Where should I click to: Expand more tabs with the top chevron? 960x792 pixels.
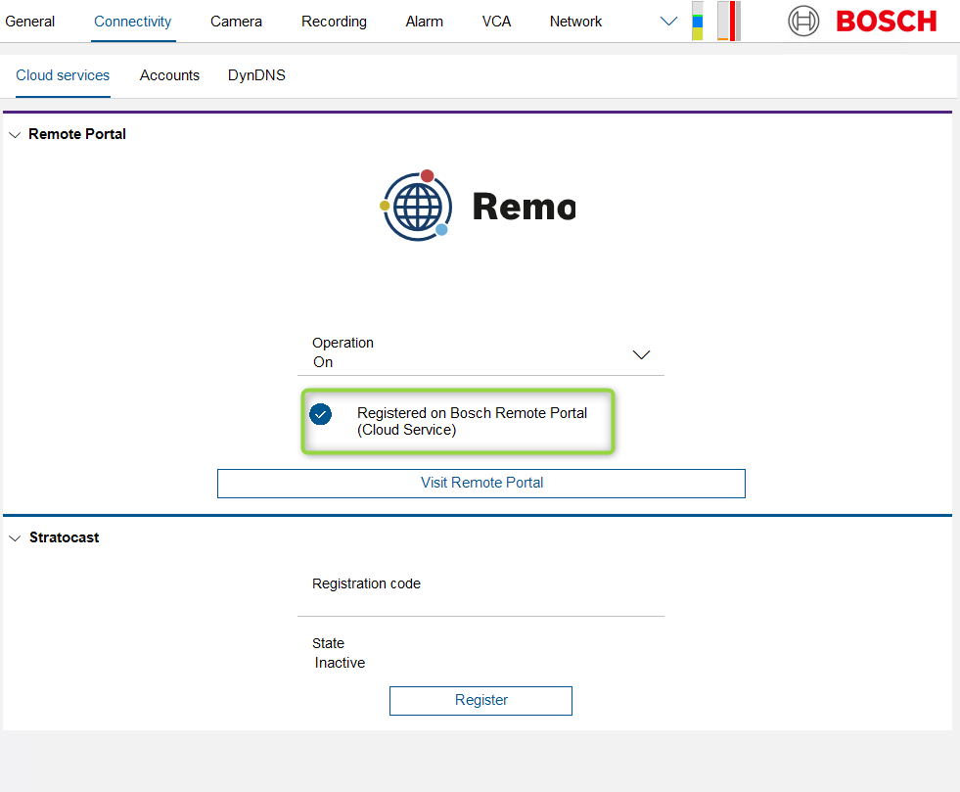pos(669,22)
